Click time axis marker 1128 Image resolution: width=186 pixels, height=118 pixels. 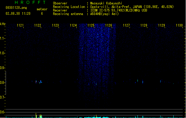(x=144, y=25)
